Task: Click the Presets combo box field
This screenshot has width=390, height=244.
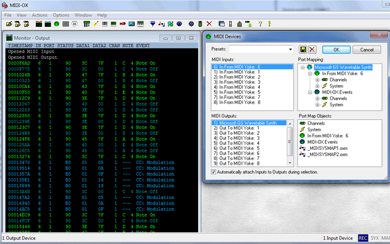Action: coord(261,49)
